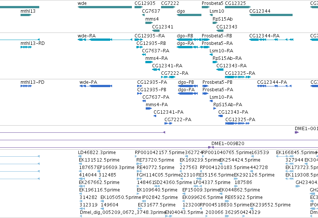The width and height of the screenshot is (318, 218).
Task: Select the CG7637 gene label
Action: pyautogui.click(x=151, y=11)
